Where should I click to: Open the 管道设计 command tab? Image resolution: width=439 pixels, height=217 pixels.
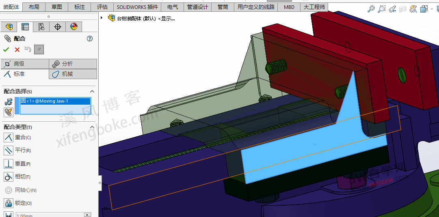(x=198, y=7)
